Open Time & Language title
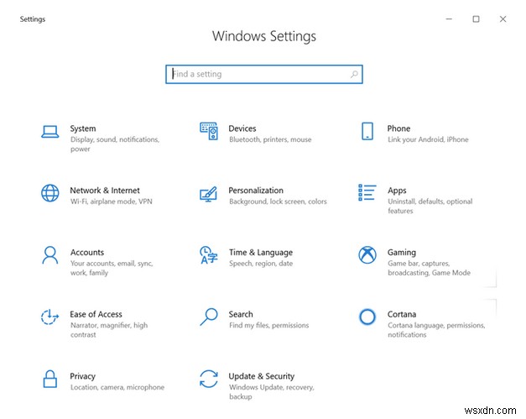The height and width of the screenshot is (419, 526). (261, 253)
